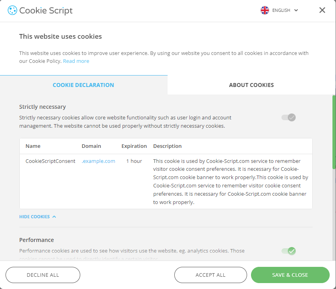Select the CookieScriptConsent cookie name

pos(50,161)
